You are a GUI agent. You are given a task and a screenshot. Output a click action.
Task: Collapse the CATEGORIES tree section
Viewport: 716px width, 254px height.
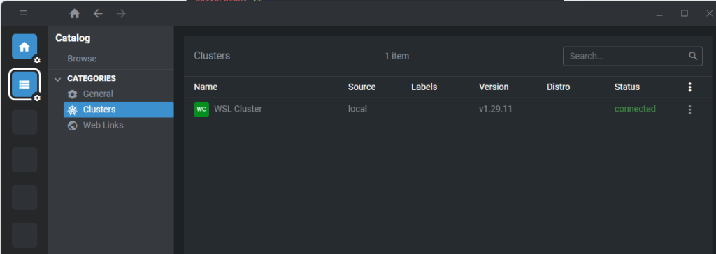point(57,79)
